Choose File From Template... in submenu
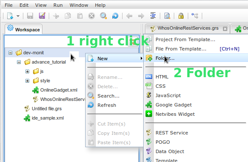 pyautogui.click(x=196, y=49)
